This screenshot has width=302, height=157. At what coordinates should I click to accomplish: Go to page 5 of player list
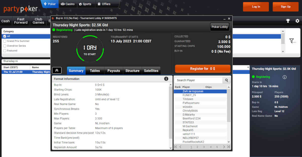coord(217,147)
